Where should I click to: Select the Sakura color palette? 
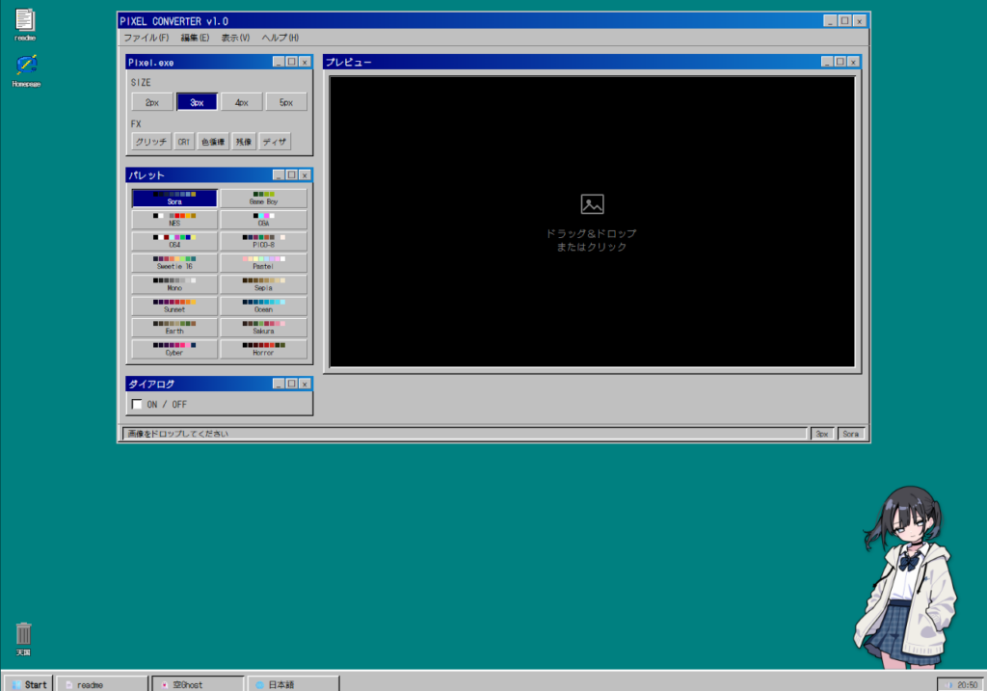point(263,328)
